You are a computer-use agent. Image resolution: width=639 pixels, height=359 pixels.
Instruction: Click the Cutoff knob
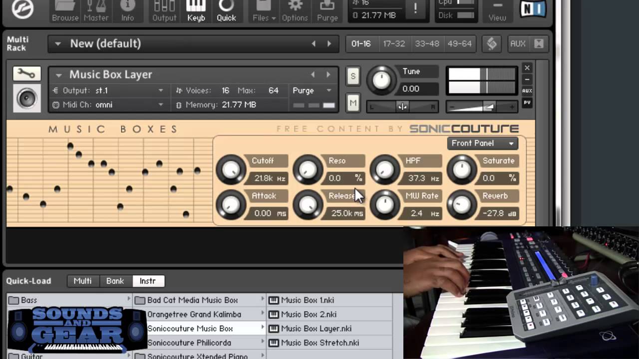(x=231, y=170)
